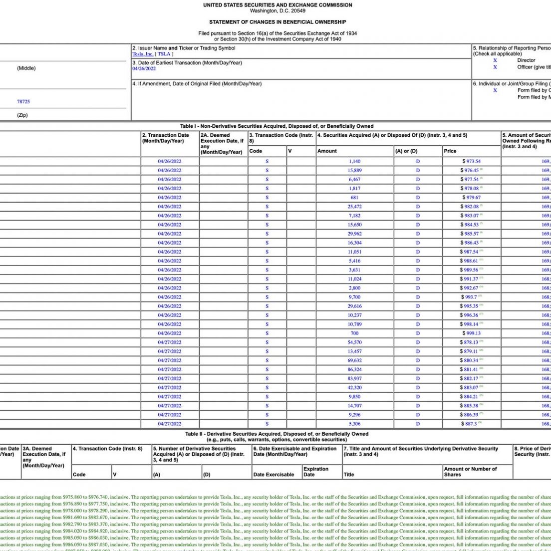
Task: Select the price $976.45
Action: [x=470, y=170]
